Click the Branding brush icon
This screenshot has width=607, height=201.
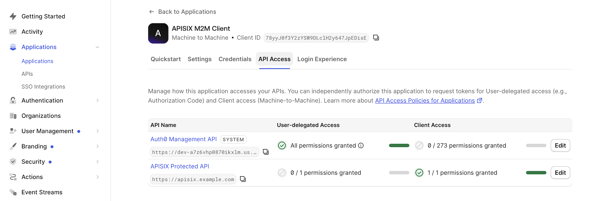click(13, 146)
